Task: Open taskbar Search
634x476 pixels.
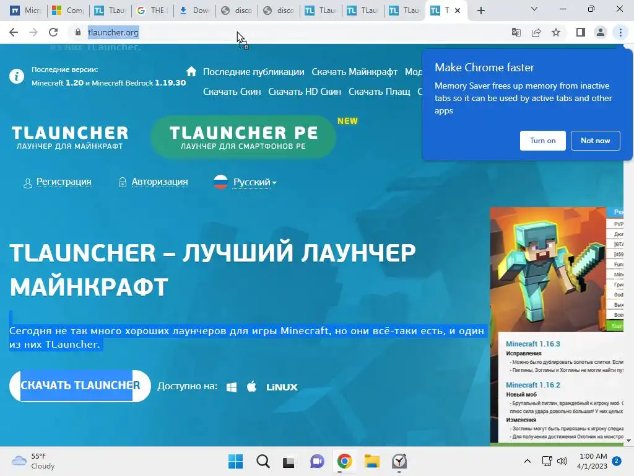Action: pyautogui.click(x=263, y=461)
